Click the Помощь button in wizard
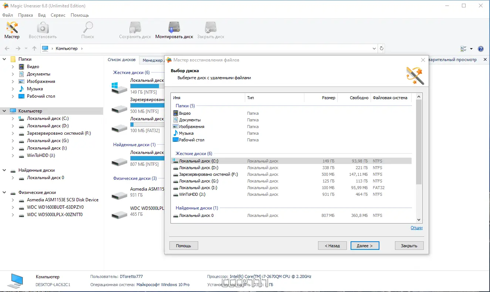Screen dimensions: 490x292 pyautogui.click(x=183, y=245)
